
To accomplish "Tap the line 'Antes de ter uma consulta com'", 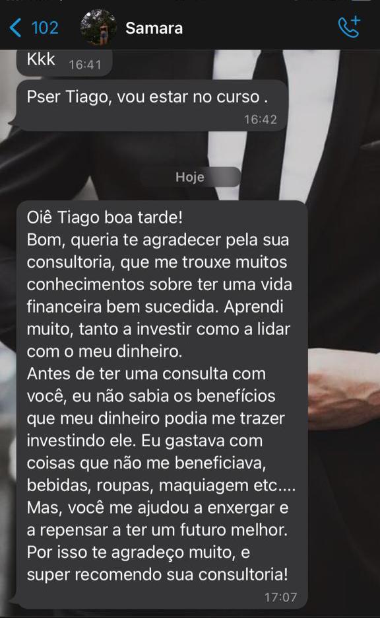I will tap(146, 373).
